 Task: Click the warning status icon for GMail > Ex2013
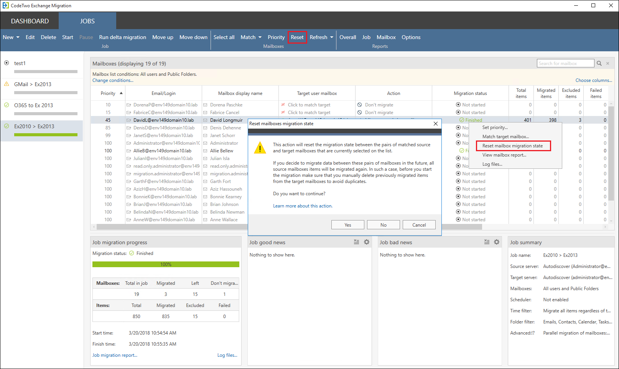coord(7,84)
